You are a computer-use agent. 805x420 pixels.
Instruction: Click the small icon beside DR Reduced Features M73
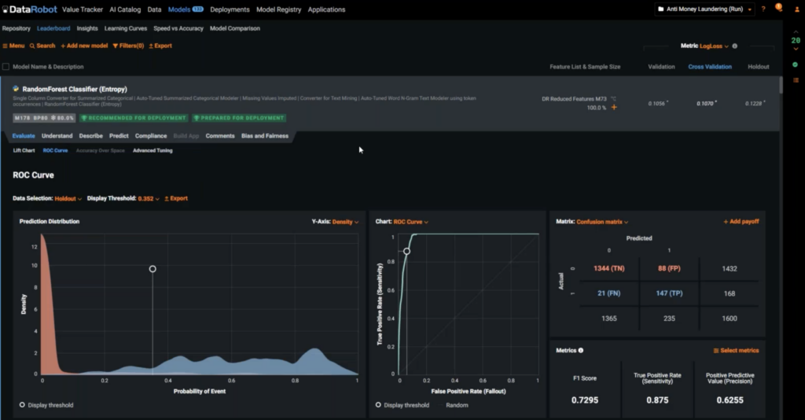(x=613, y=98)
